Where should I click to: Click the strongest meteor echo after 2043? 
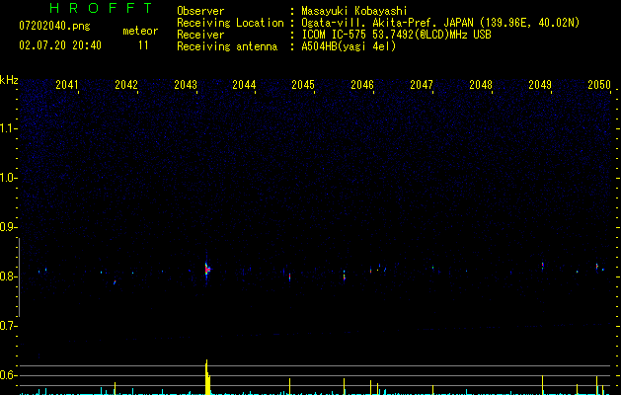[206, 270]
